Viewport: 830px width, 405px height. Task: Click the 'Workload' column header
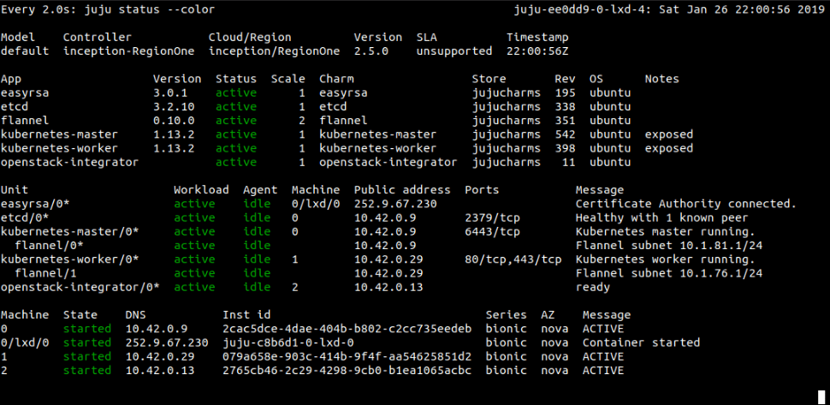point(202,190)
